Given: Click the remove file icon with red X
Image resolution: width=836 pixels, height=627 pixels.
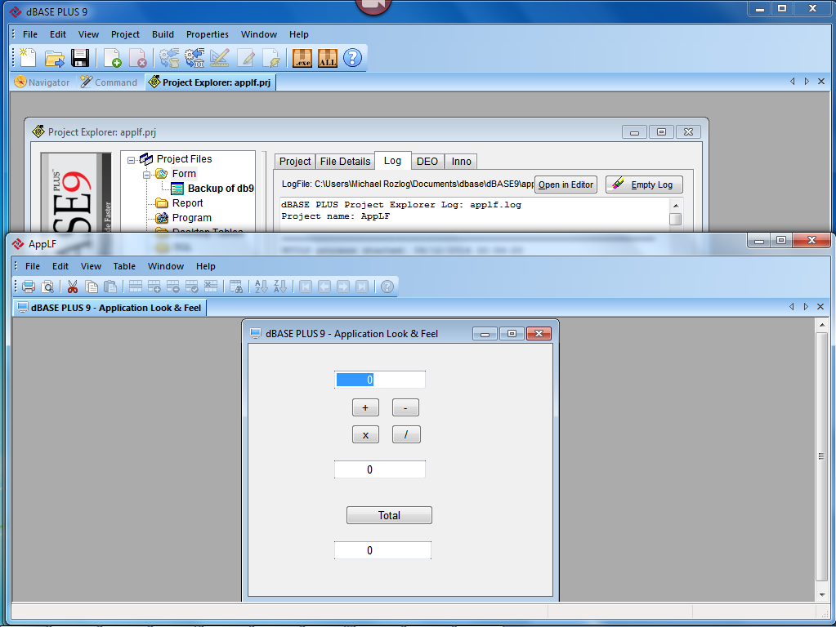Looking at the screenshot, I should pos(137,58).
